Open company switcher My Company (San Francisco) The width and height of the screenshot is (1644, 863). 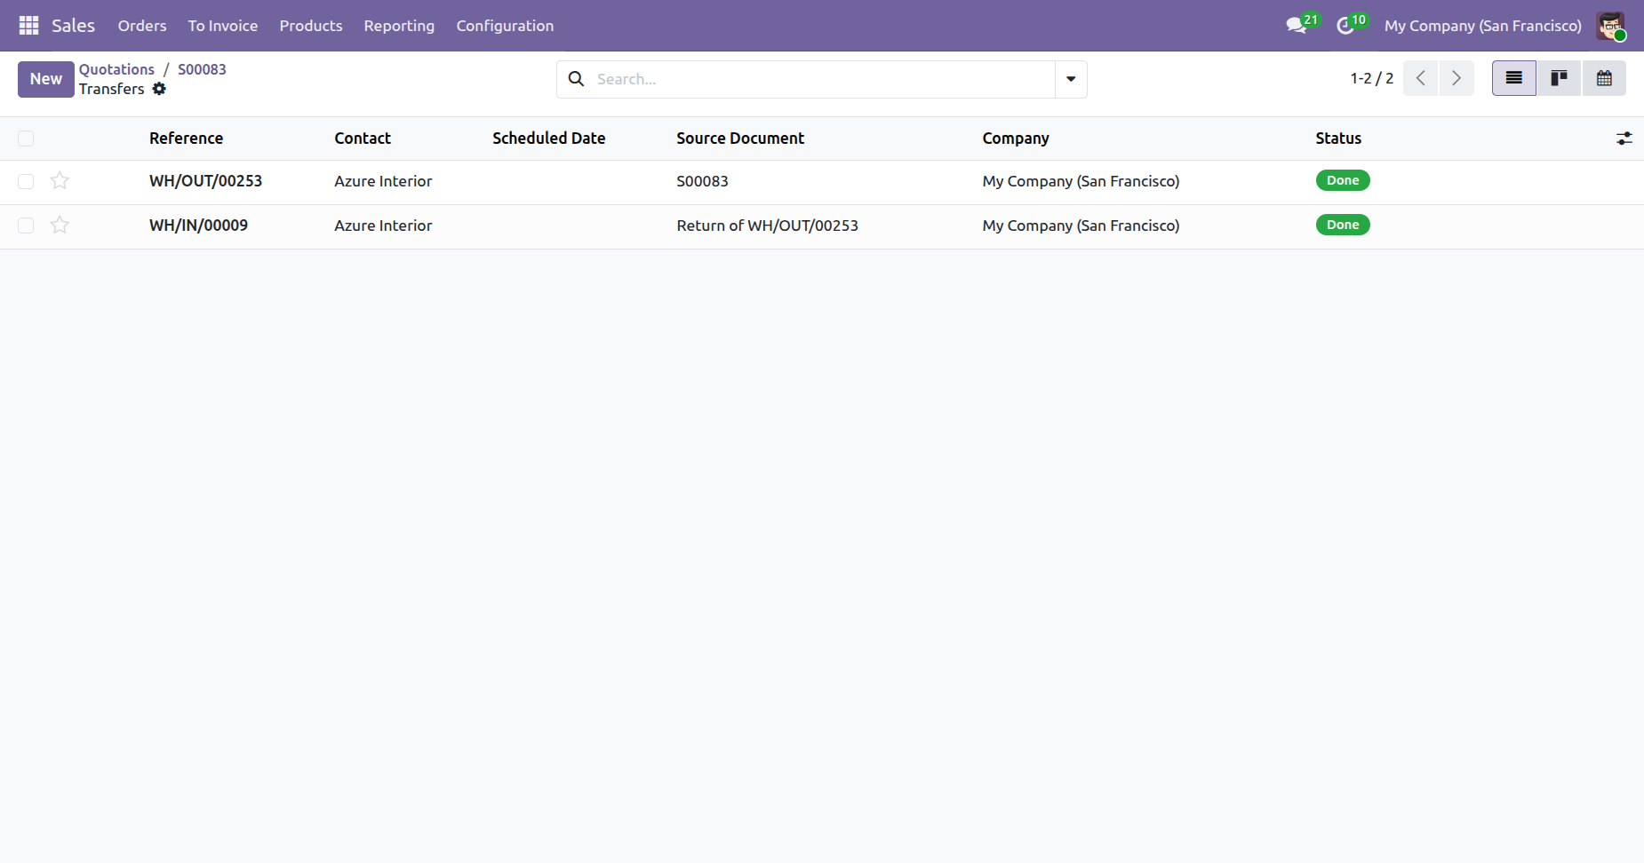pos(1482,26)
